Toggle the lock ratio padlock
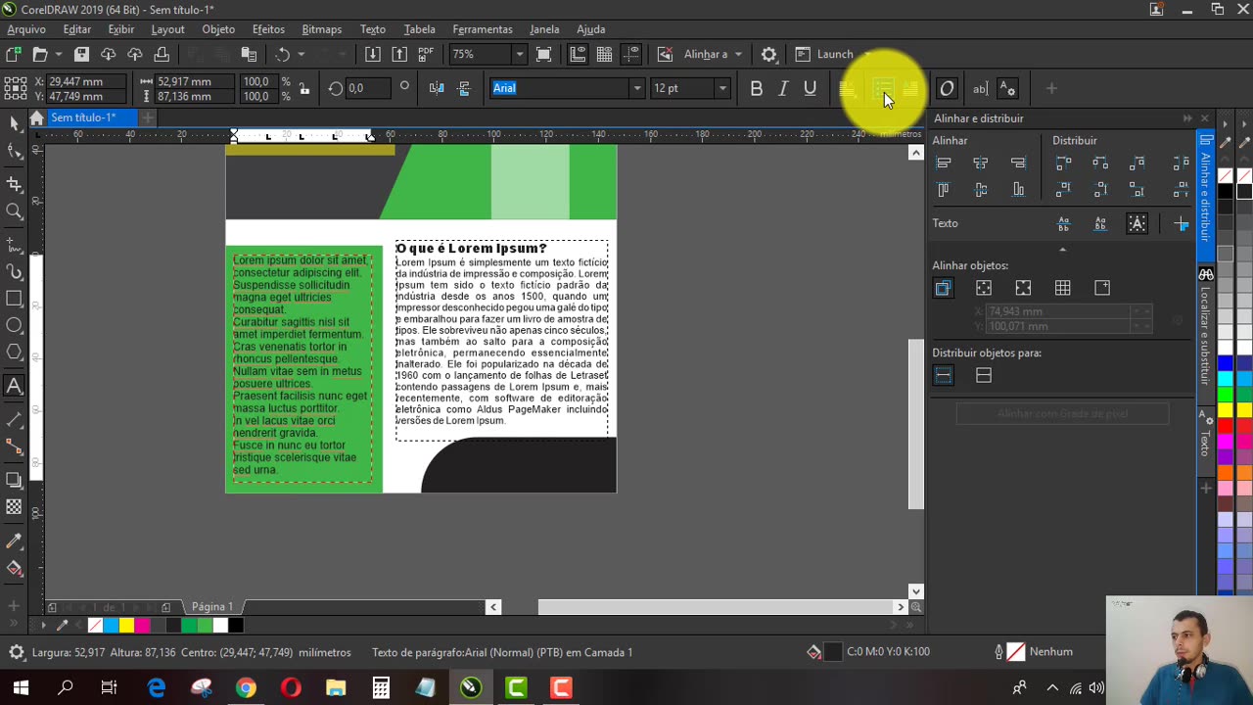The image size is (1253, 705). click(x=304, y=89)
